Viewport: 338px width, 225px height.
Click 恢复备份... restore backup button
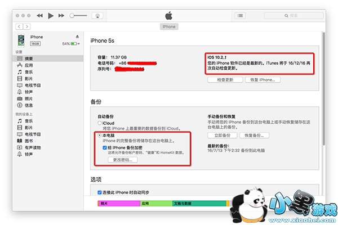tap(254, 135)
